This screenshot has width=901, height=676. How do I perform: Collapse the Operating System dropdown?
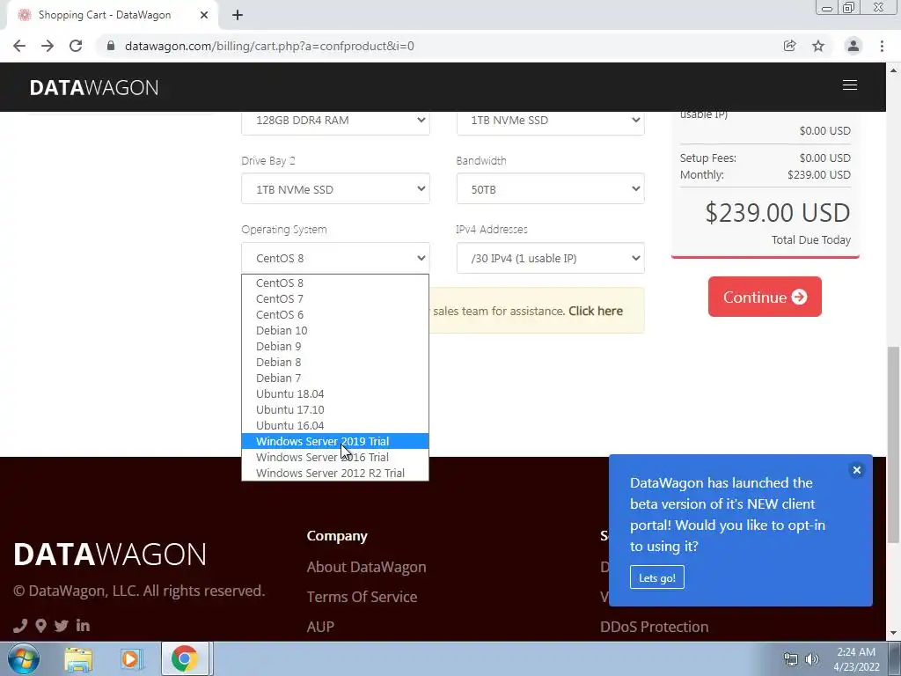click(335, 258)
